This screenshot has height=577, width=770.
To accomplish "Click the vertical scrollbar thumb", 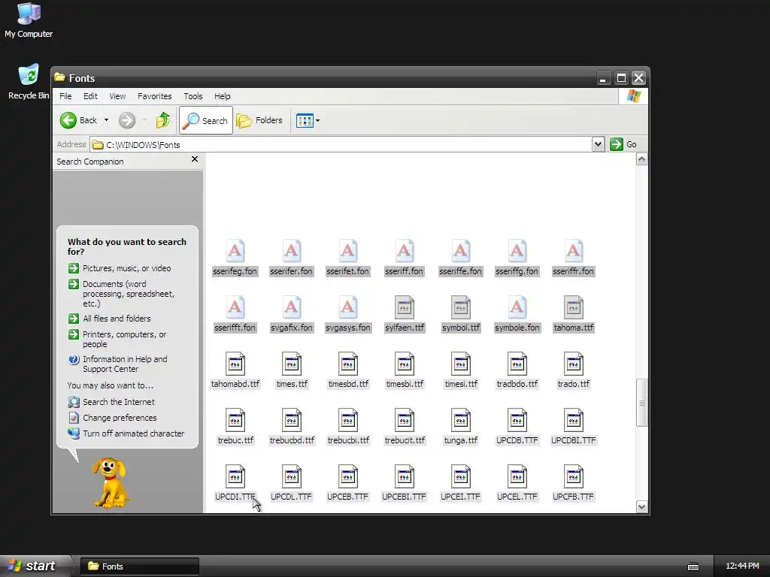I will pos(641,403).
